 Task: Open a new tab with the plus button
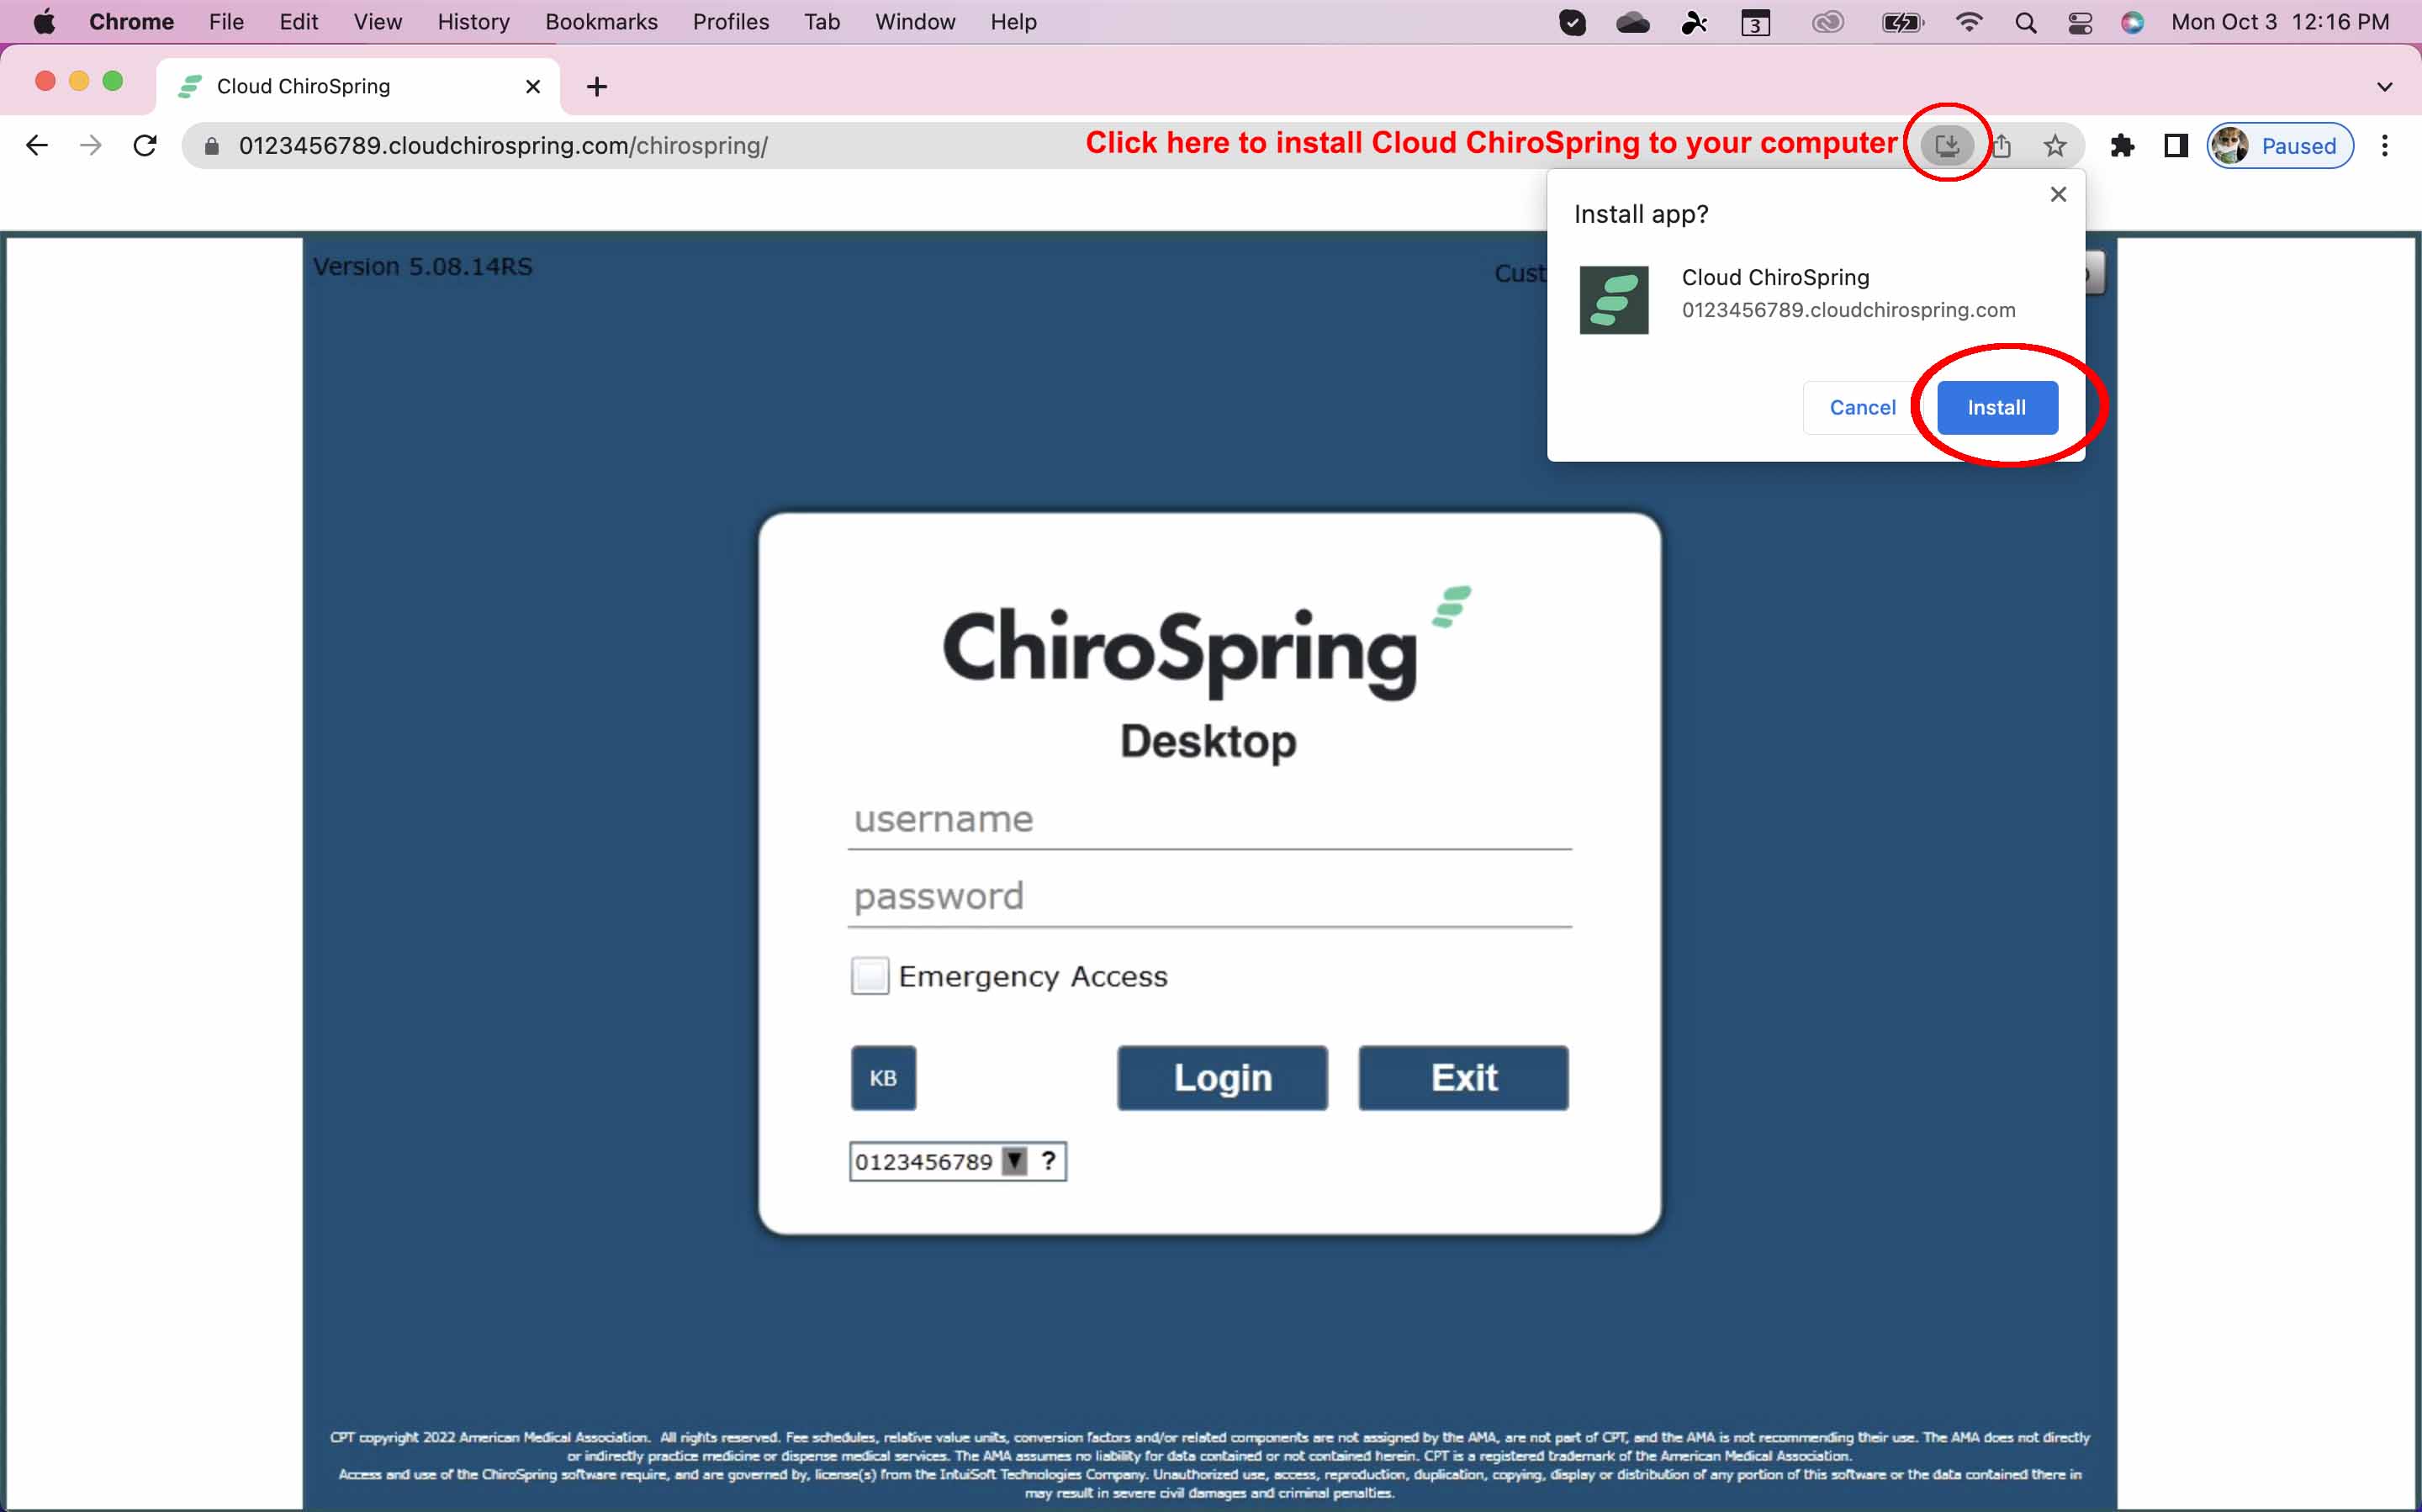tap(597, 87)
